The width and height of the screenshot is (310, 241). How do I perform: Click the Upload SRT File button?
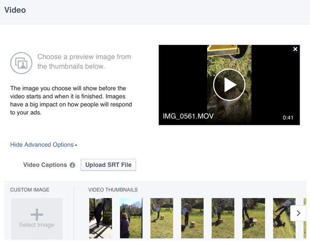(108, 165)
